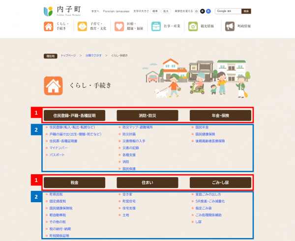Select the 仕事・産業 menu label
Image resolution: width=295 pixels, height=241 pixels.
pos(172,26)
